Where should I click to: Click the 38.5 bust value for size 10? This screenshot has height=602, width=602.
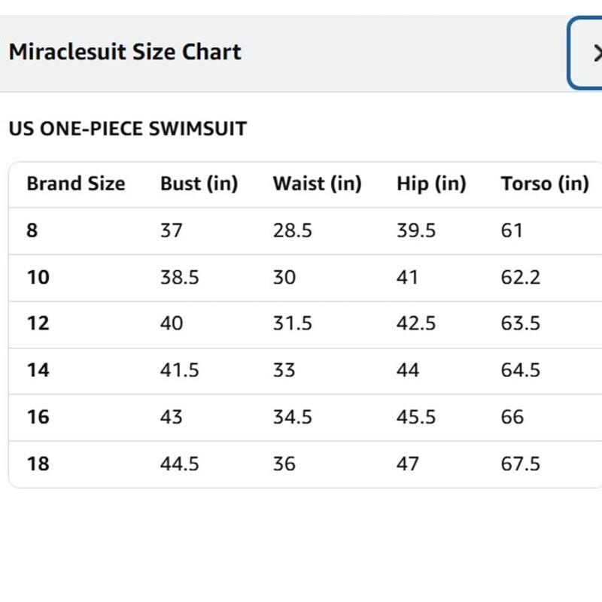pyautogui.click(x=179, y=277)
